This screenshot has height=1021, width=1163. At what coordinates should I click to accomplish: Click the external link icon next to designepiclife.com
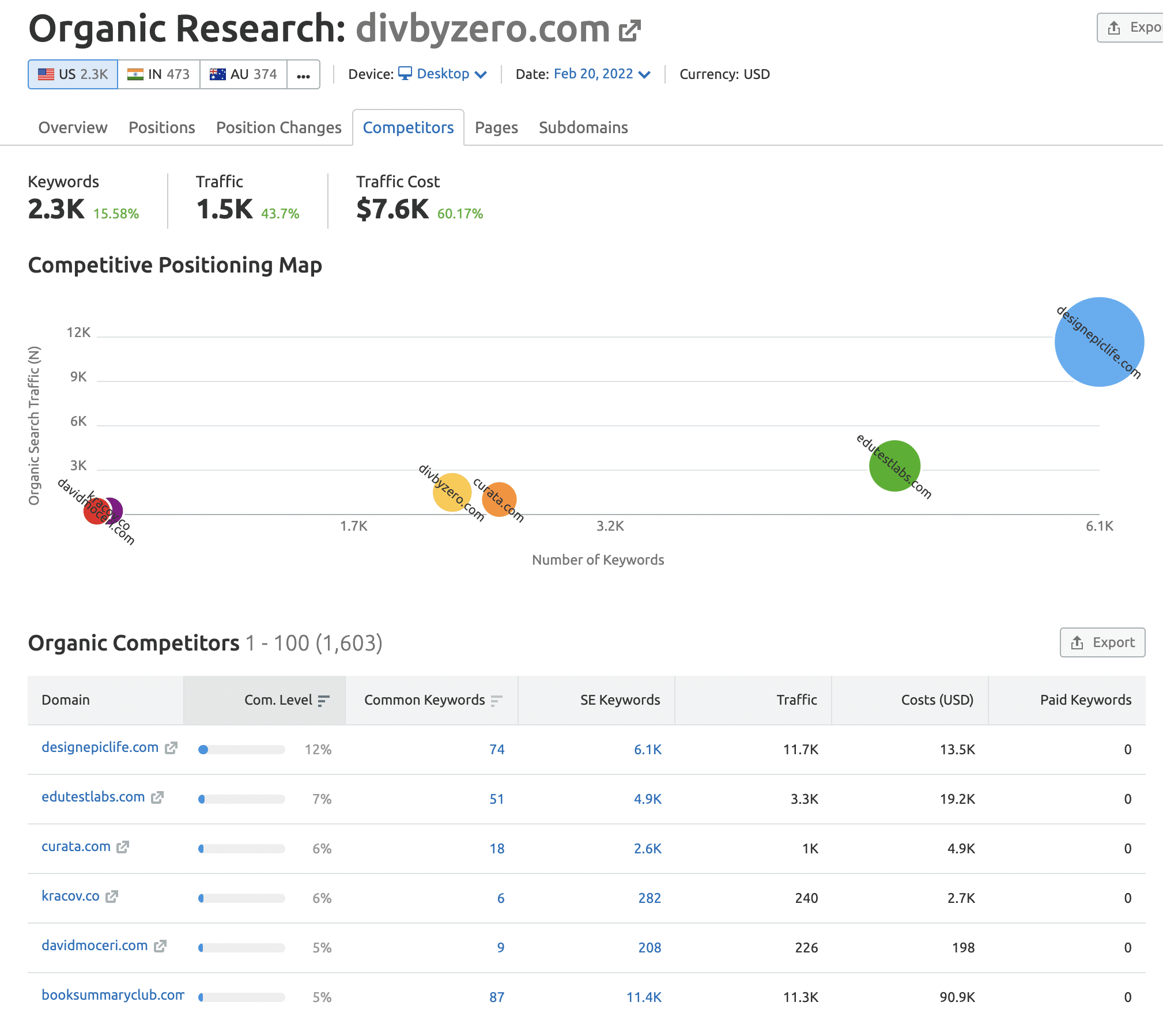(x=171, y=748)
